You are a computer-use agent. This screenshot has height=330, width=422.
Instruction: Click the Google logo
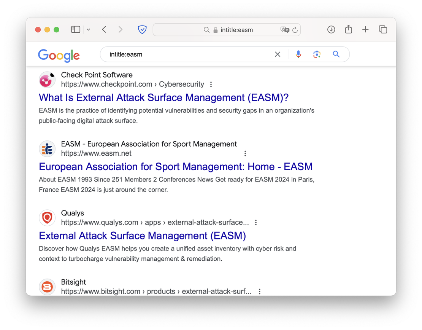[59, 55]
